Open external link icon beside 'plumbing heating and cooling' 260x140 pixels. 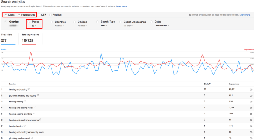[38, 95]
